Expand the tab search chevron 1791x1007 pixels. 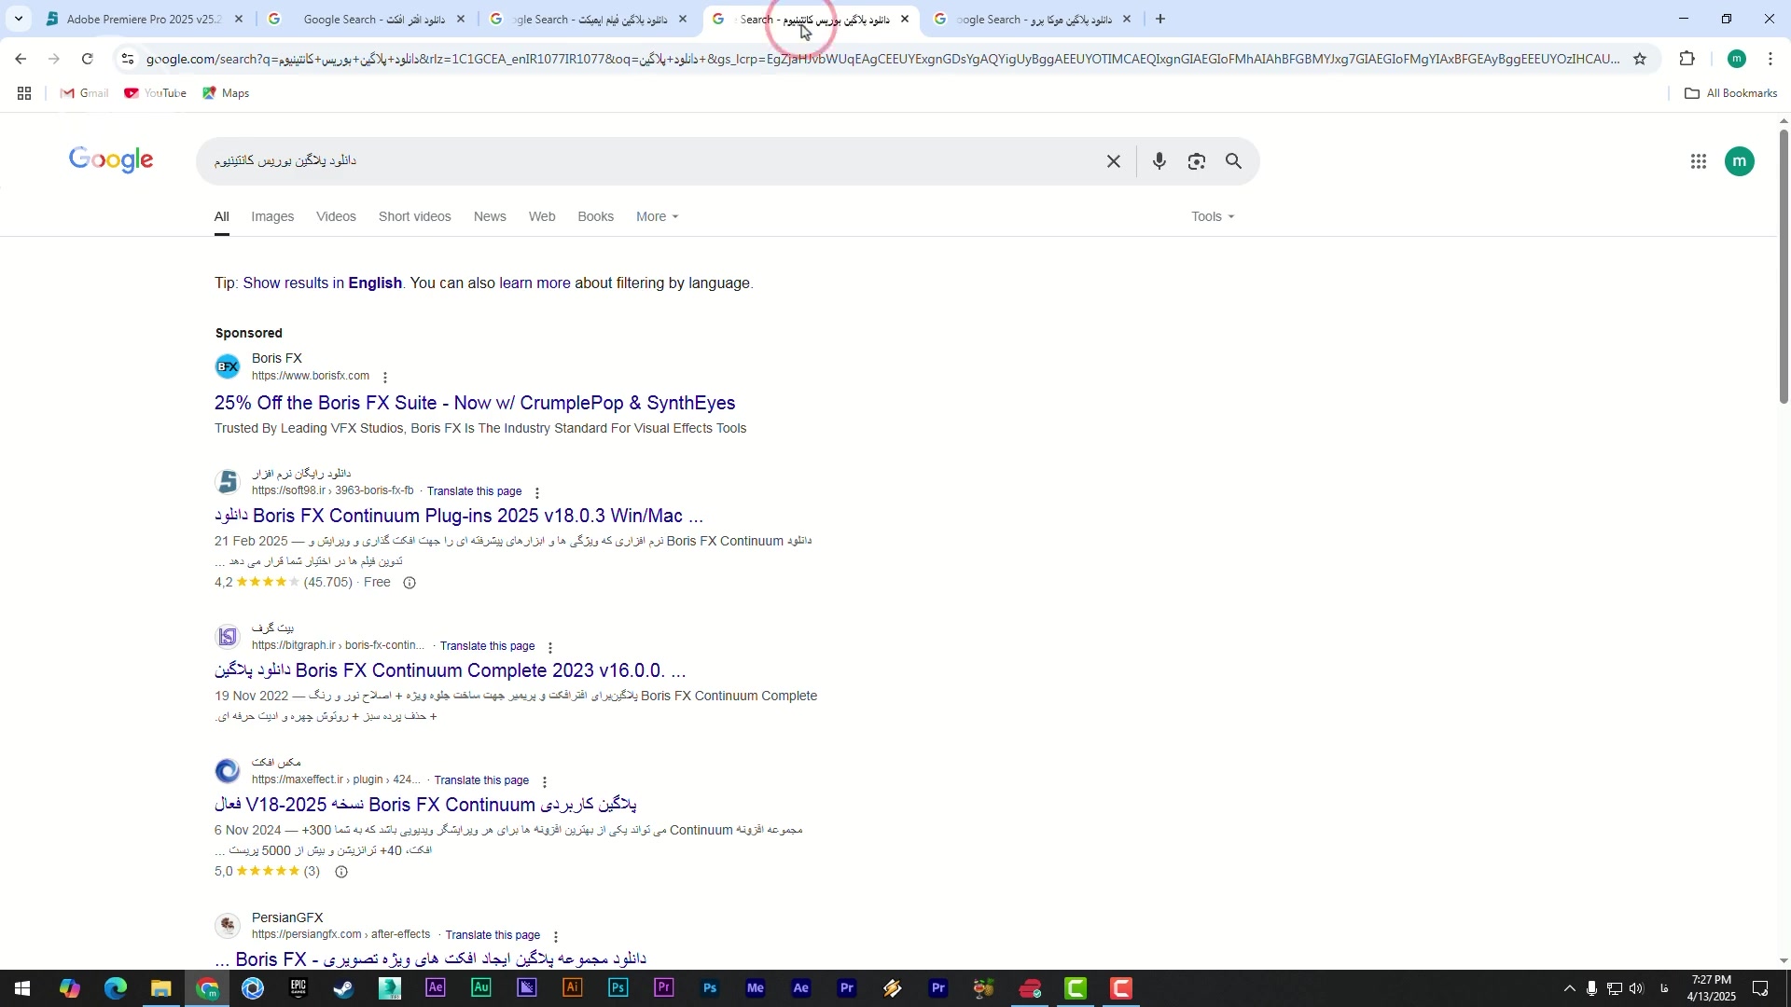[x=19, y=19]
